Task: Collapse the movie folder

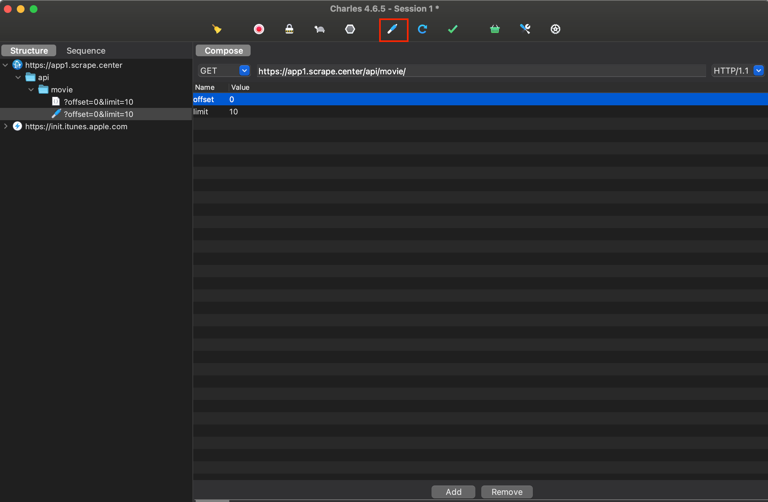Action: 31,89
